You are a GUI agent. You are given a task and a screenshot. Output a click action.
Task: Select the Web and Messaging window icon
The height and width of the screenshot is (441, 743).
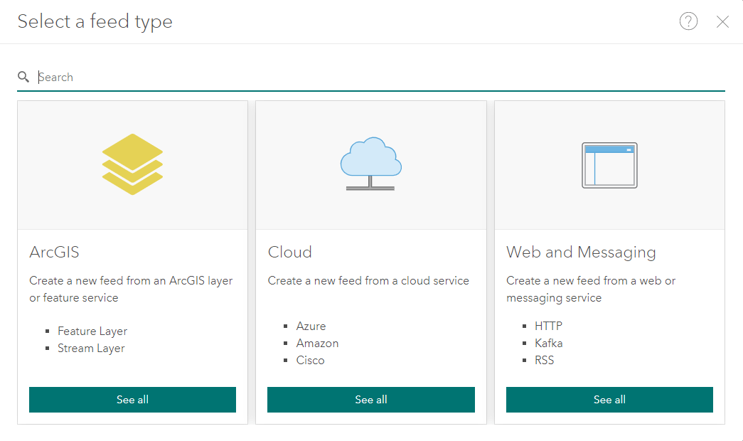[x=609, y=165]
